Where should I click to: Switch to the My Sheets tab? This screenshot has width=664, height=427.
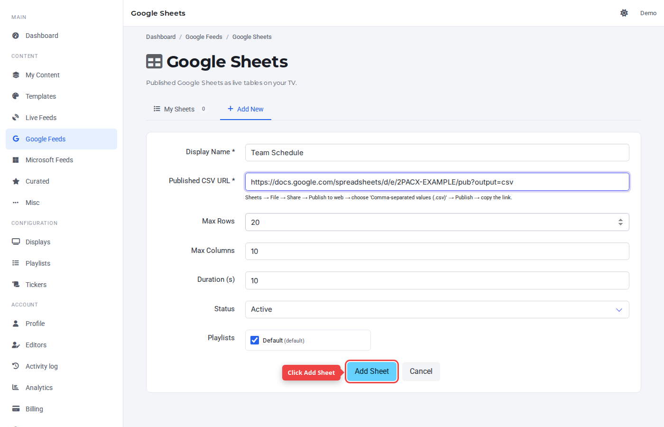(179, 109)
